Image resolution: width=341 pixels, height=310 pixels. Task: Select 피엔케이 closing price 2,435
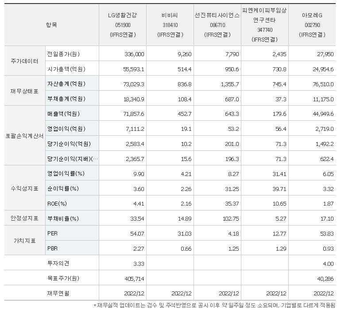[279, 54]
